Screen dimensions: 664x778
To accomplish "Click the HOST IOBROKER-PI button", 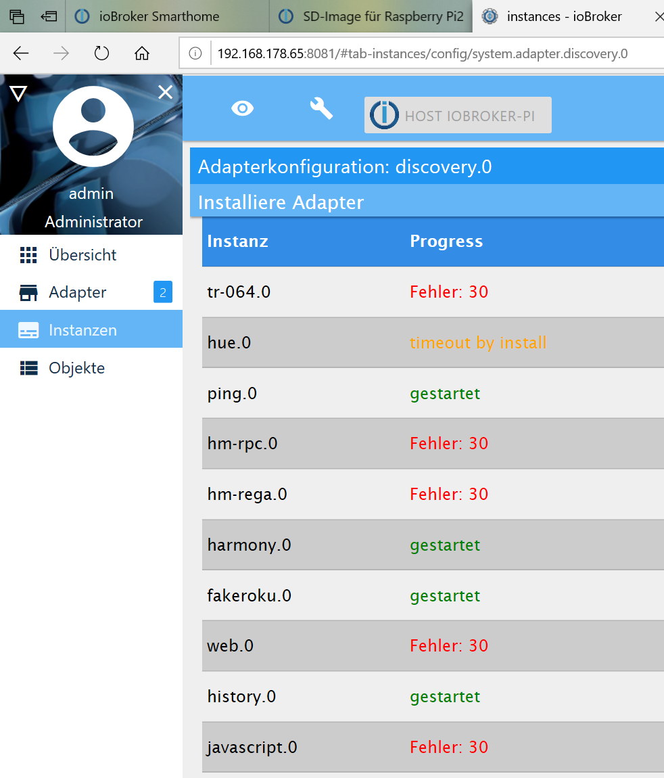I will 458,115.
